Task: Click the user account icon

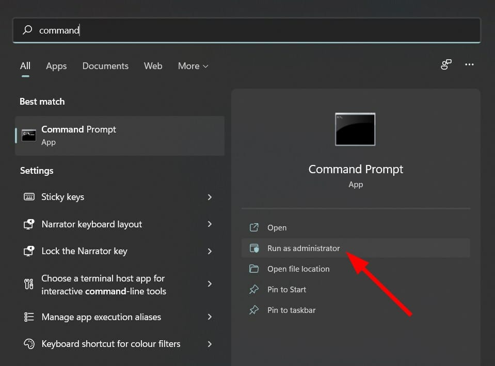Action: pos(445,64)
